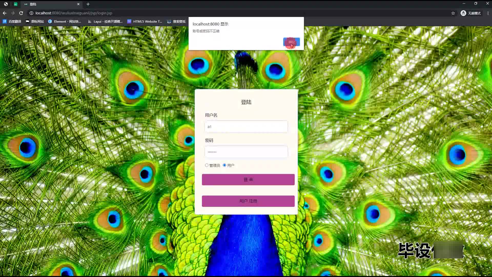Minimize the browser window
The image size is (492, 277).
click(x=464, y=4)
